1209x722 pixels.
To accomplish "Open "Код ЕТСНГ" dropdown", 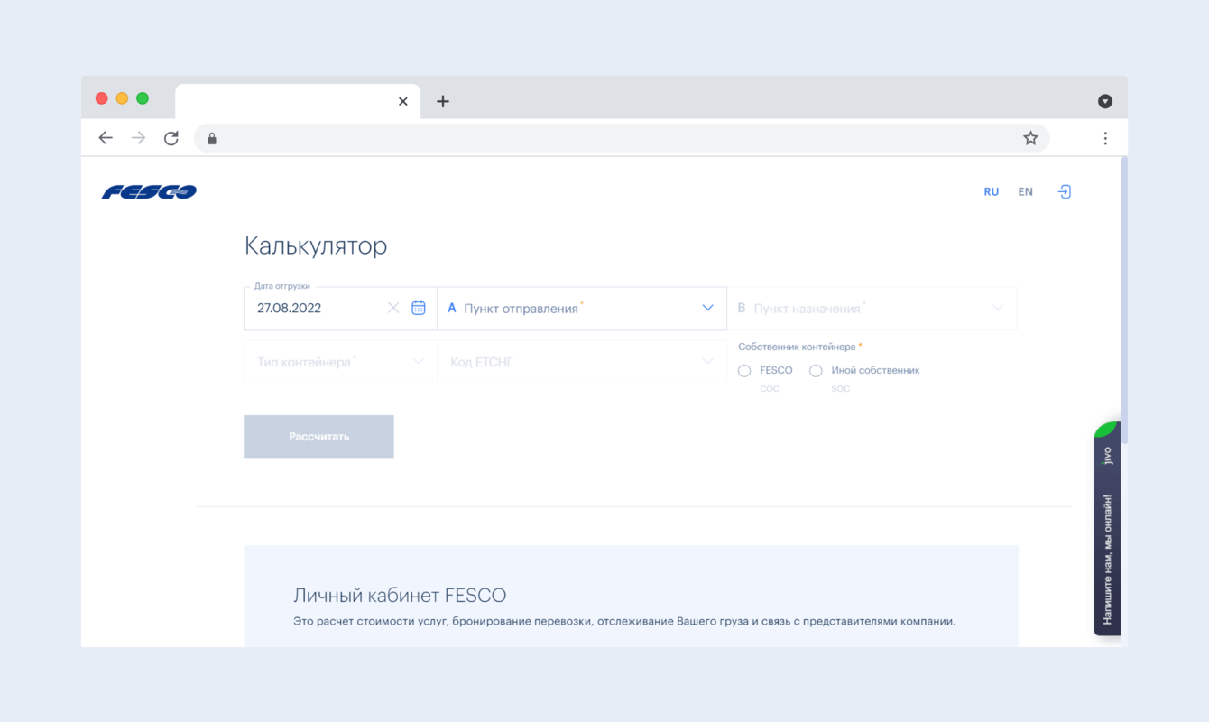I will click(582, 362).
